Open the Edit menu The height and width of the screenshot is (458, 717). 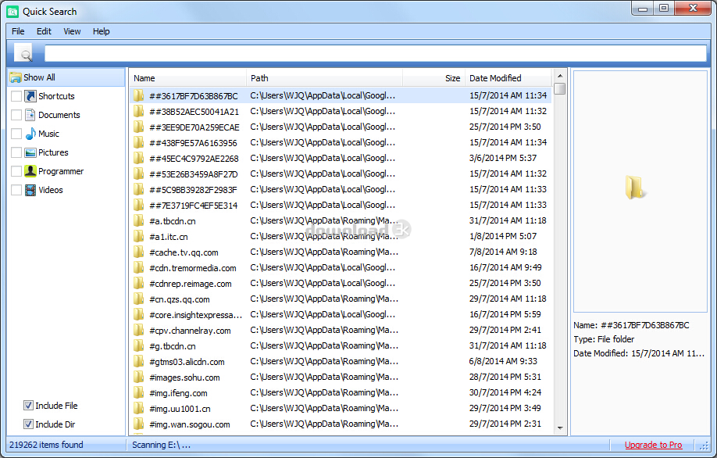point(44,31)
